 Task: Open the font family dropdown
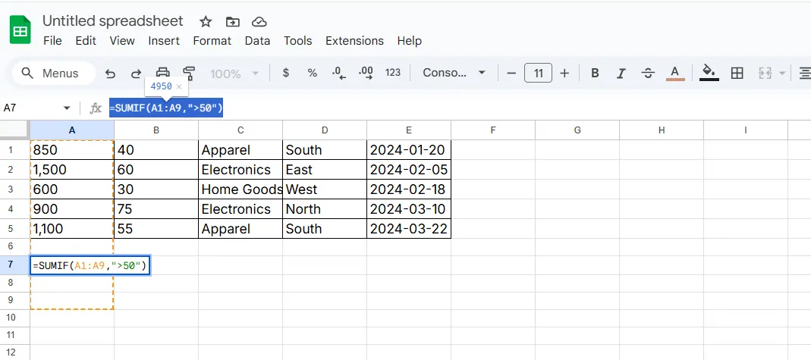454,74
